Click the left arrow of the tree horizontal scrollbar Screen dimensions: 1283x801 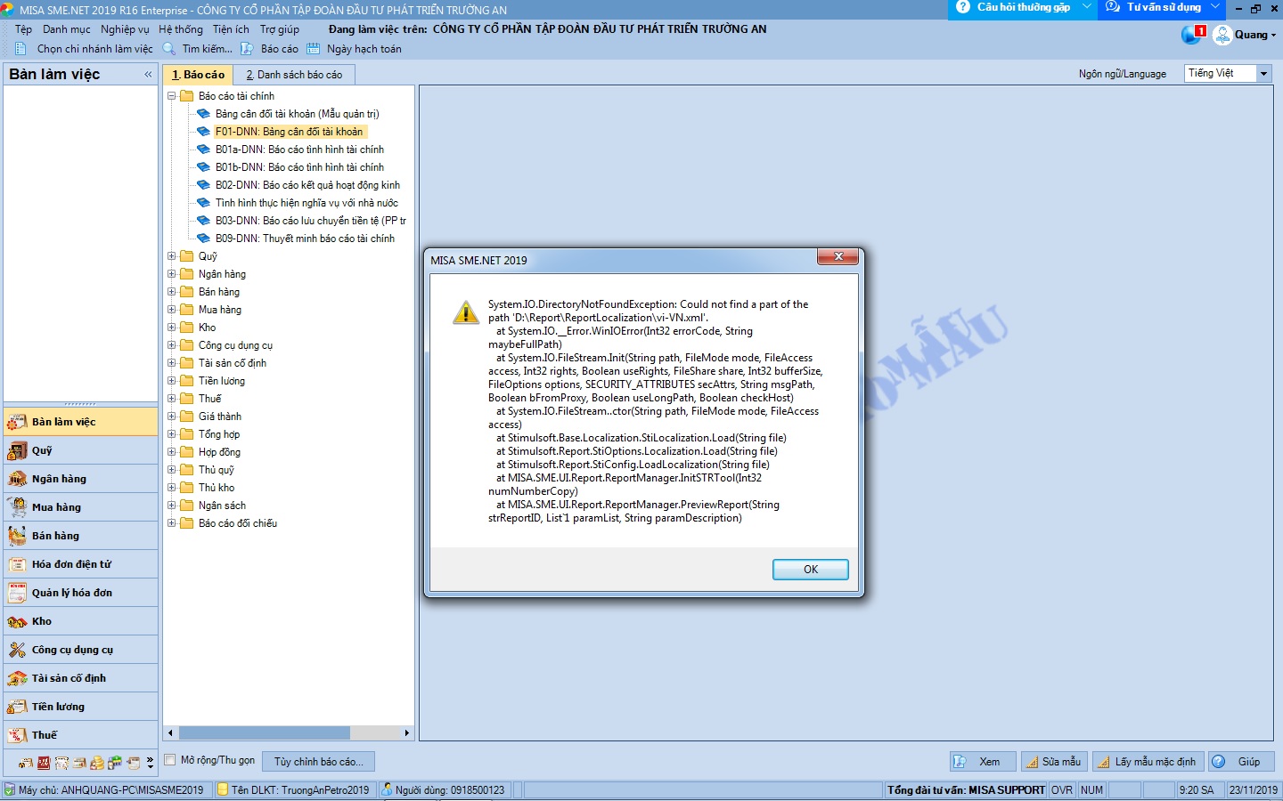[170, 733]
